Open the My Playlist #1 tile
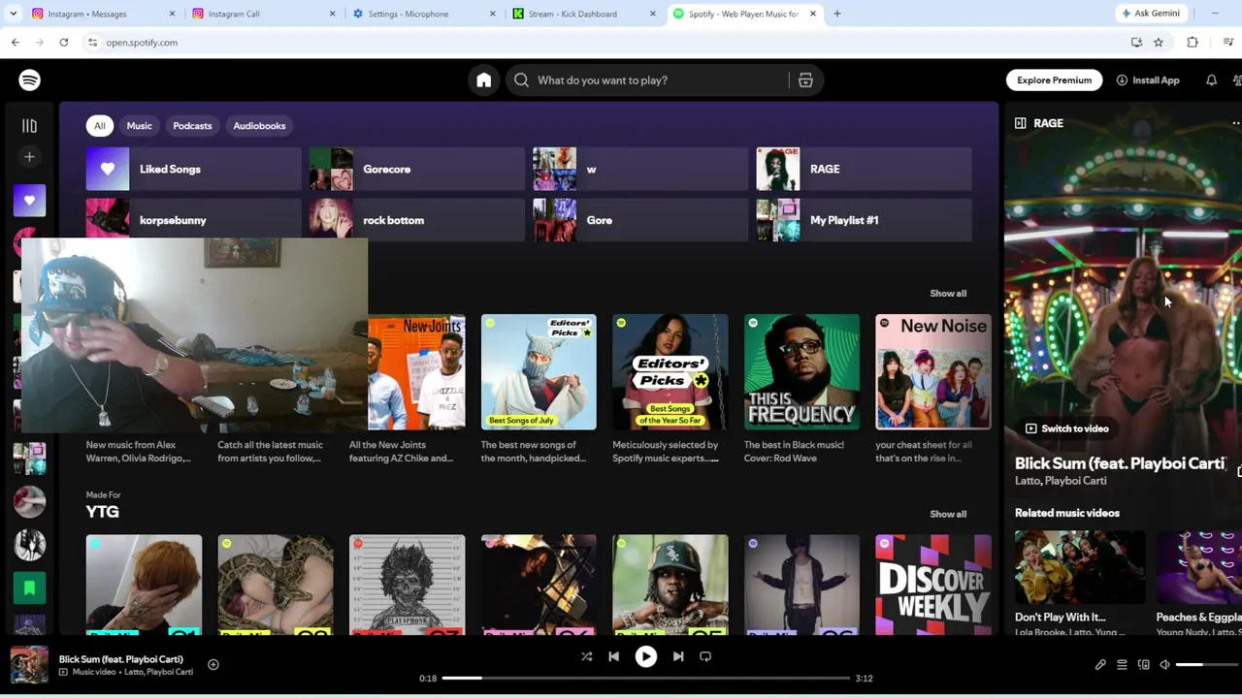The width and height of the screenshot is (1242, 698). pos(864,221)
